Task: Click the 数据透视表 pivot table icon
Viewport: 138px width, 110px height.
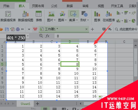Action: (8, 14)
